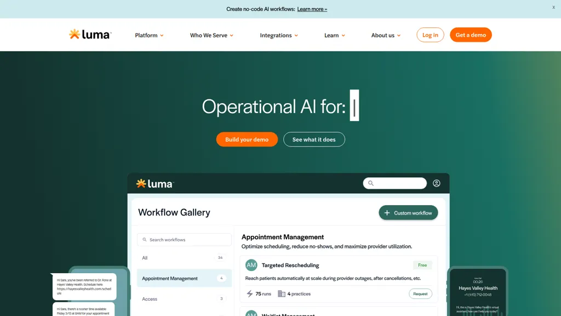Click the count badge 34 beside All
561x316 pixels.
(220, 258)
